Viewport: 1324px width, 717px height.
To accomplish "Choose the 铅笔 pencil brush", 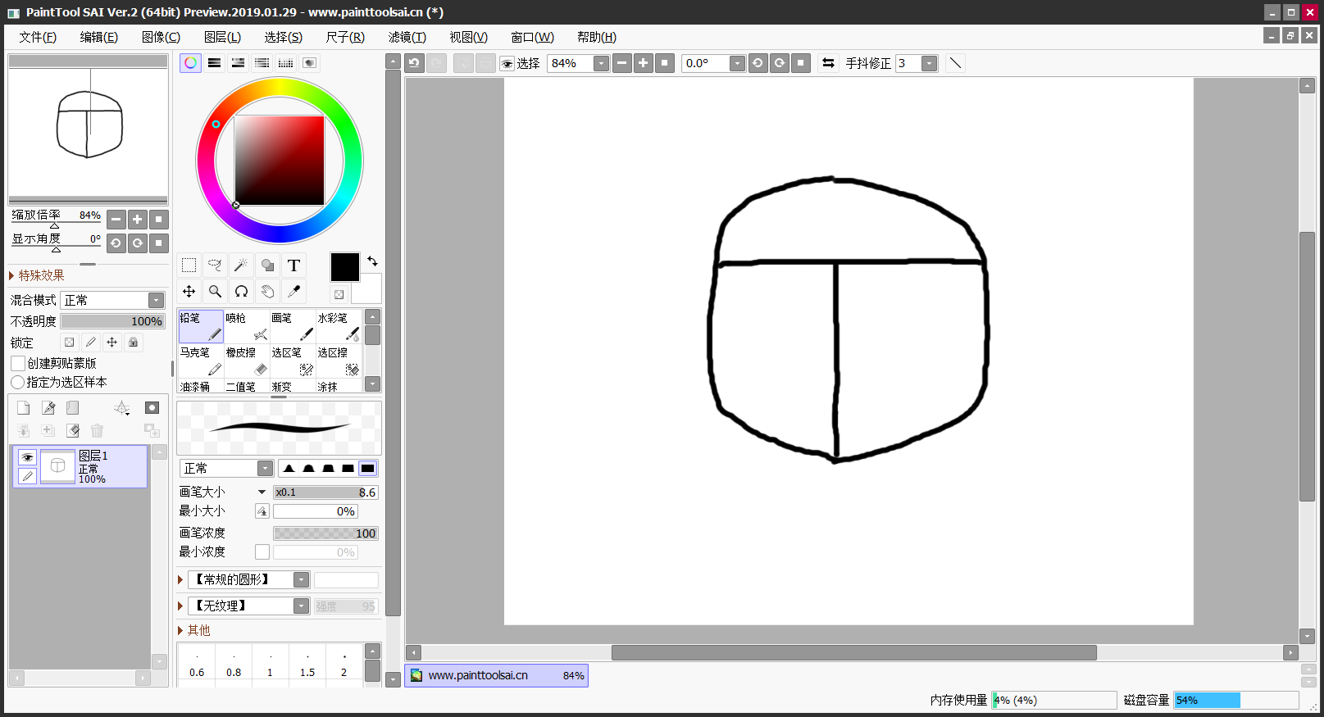I will pos(201,326).
